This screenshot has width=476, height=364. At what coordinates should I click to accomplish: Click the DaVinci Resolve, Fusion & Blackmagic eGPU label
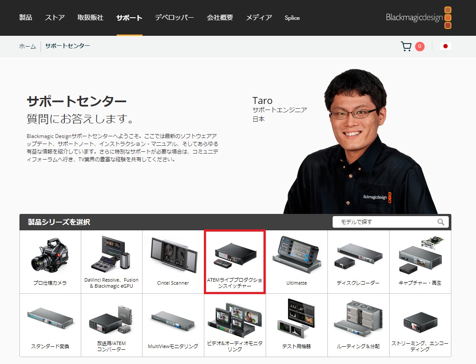[x=111, y=283]
